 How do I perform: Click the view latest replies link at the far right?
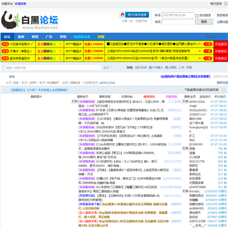pos(222,83)
